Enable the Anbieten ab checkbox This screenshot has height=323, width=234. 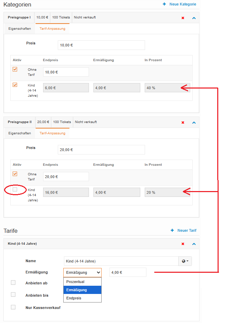pyautogui.click(x=13, y=283)
